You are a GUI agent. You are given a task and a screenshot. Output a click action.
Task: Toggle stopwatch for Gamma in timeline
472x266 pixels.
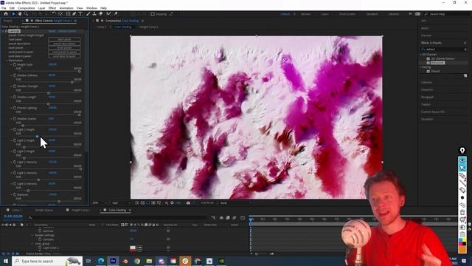(40, 231)
